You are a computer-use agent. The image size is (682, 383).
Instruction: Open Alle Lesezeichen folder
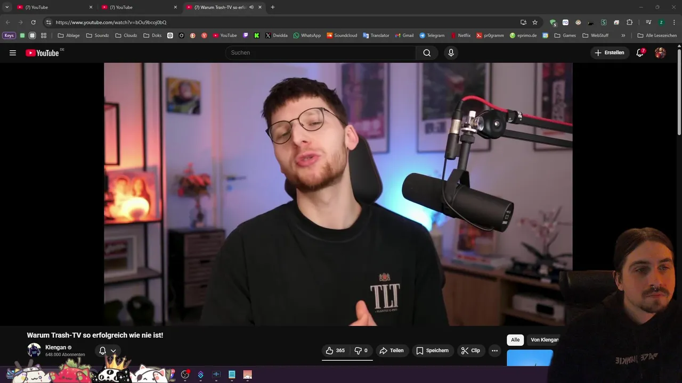657,36
